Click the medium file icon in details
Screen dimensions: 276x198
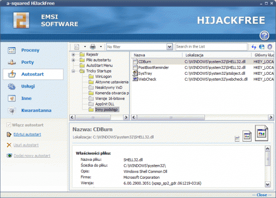point(247,136)
